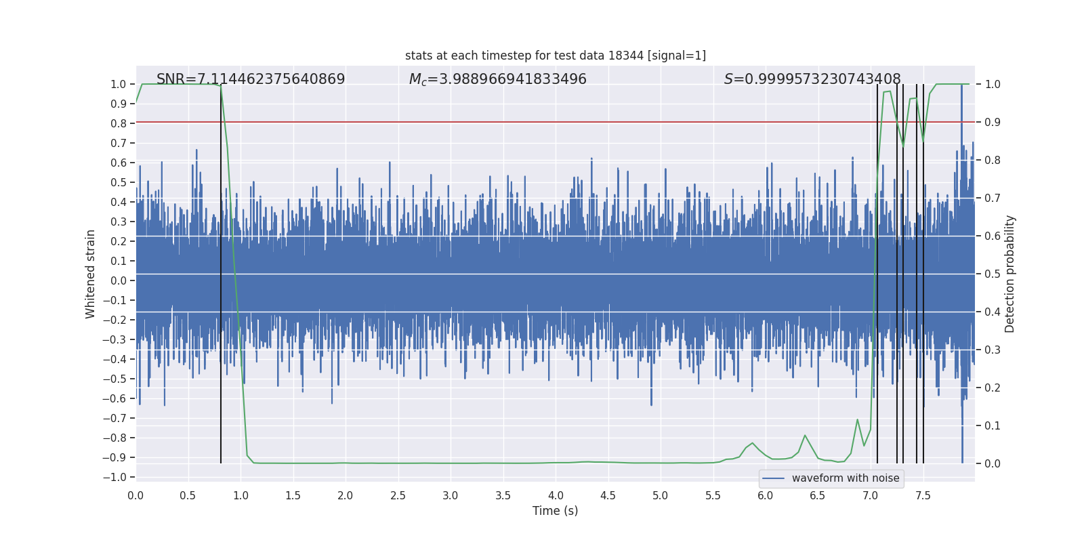1084x542 pixels.
Task: Click the left y-axis tick label −1.0
Action: (114, 477)
